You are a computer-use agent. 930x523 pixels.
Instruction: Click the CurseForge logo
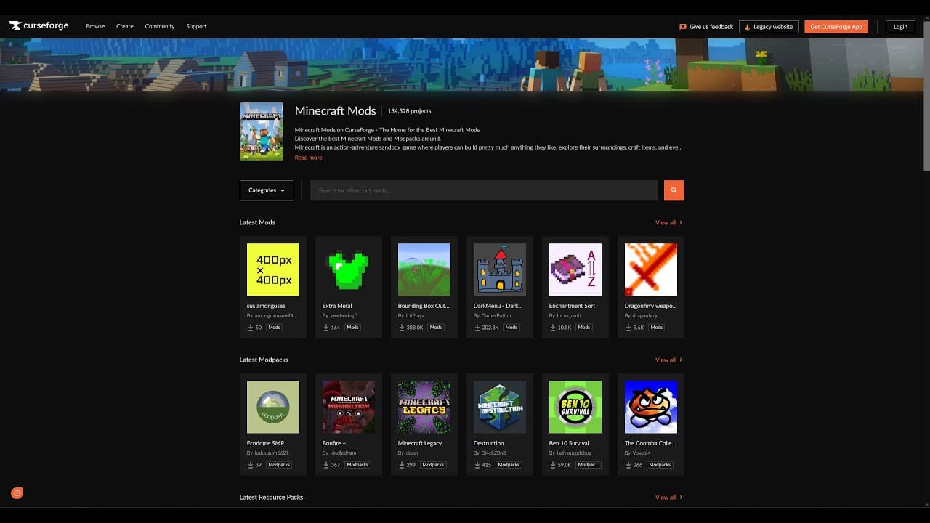coord(39,26)
